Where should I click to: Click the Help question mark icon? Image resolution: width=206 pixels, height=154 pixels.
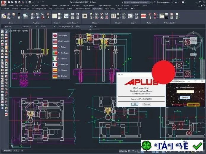[183, 2]
